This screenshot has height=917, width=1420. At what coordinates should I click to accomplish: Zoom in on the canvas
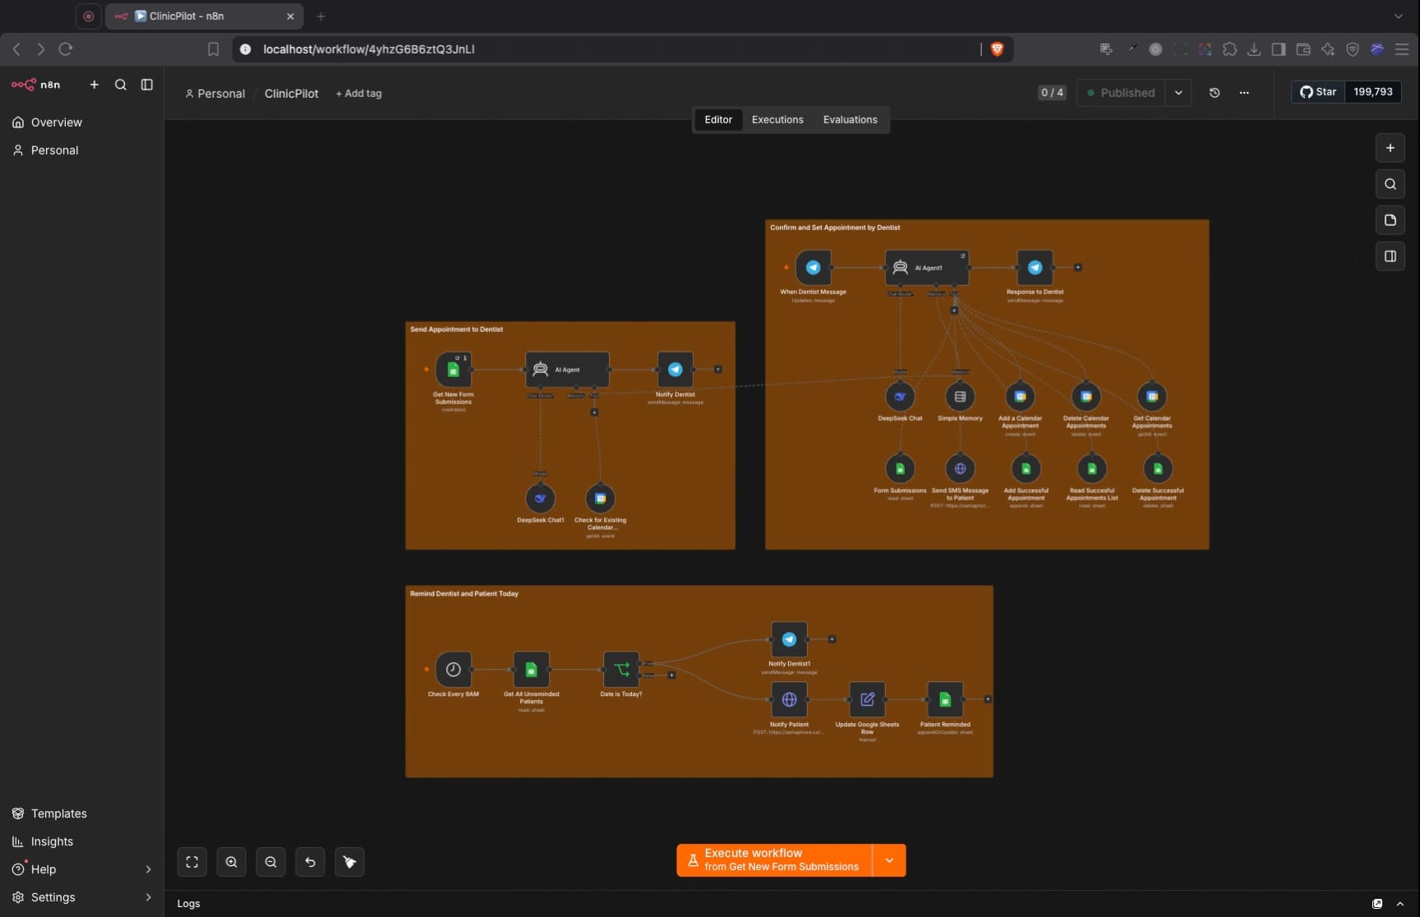[232, 862]
